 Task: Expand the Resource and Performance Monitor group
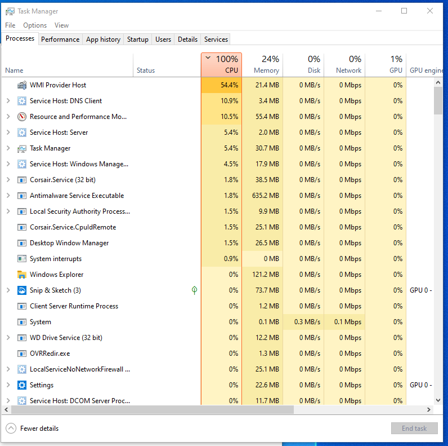(8, 117)
